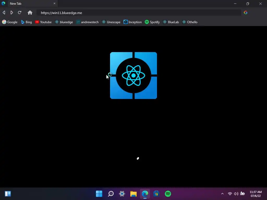267x200 pixels.
Task: Click the address bar with win11.blueedge.me URL
Action: tap(139, 13)
